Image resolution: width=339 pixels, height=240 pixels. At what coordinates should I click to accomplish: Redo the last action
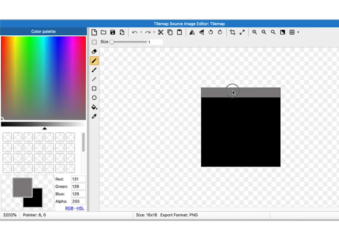(148, 32)
